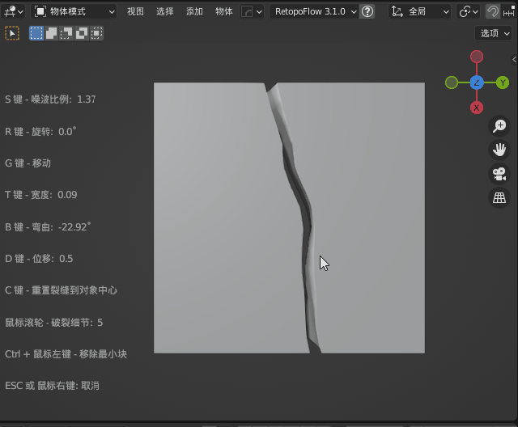
Task: Click the 'G 键 - 移动' text
Action: [x=28, y=163]
